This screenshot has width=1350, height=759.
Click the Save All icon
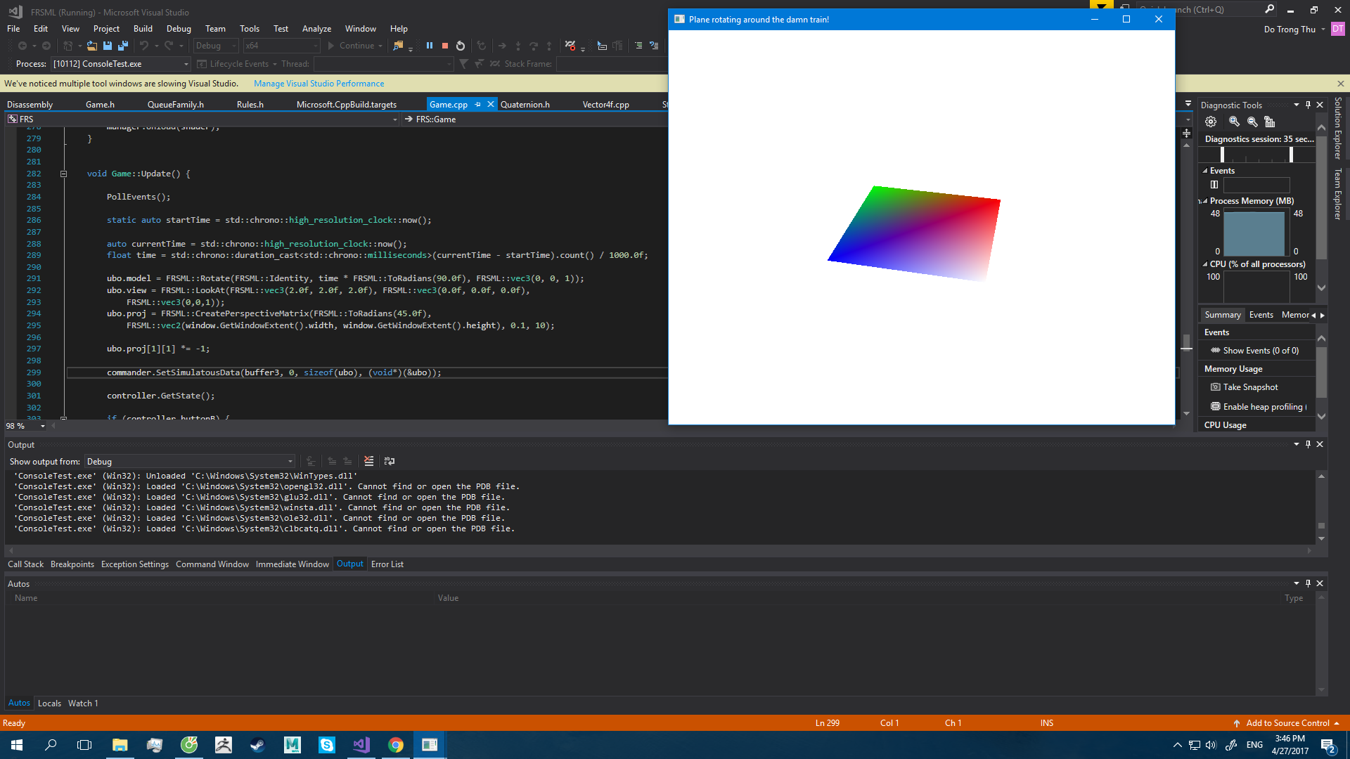[123, 46]
